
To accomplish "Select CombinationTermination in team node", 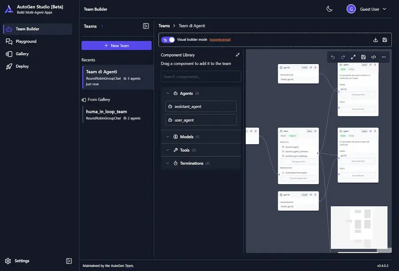I will (296, 173).
